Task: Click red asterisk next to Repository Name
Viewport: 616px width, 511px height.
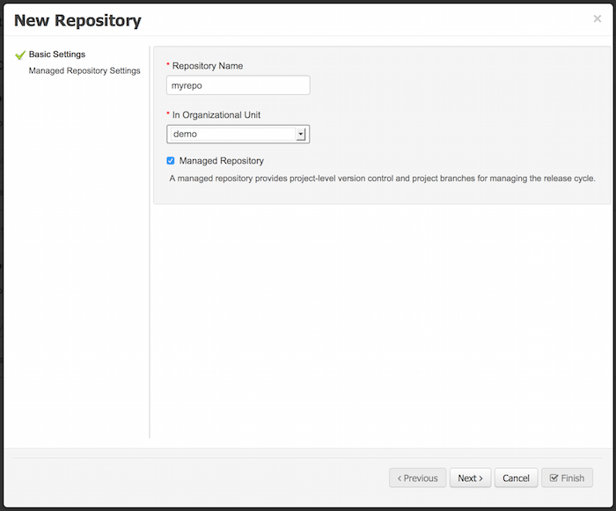Action: pyautogui.click(x=168, y=66)
